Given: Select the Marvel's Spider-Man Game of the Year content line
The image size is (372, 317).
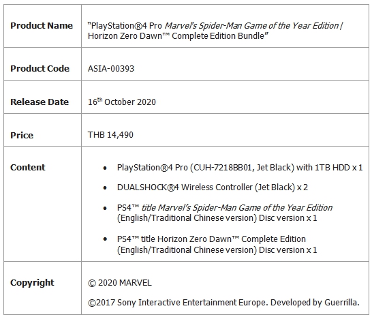Looking at the screenshot, I should click(224, 213).
